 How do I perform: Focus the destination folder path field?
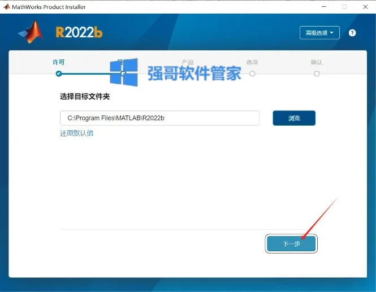(x=159, y=118)
